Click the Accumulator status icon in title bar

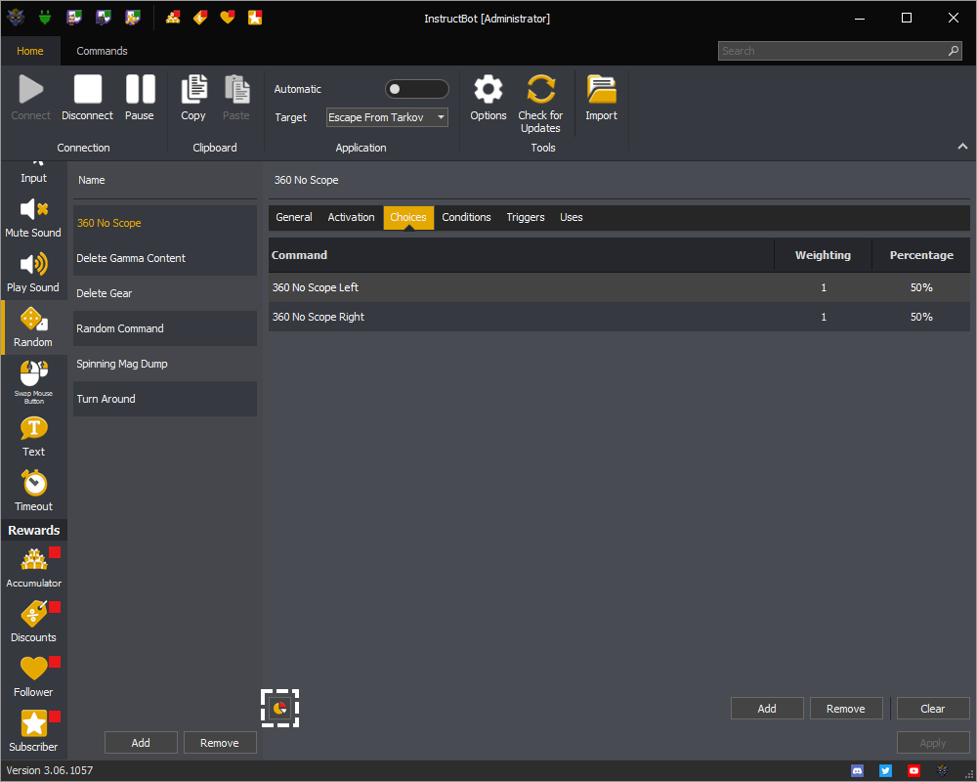(173, 18)
